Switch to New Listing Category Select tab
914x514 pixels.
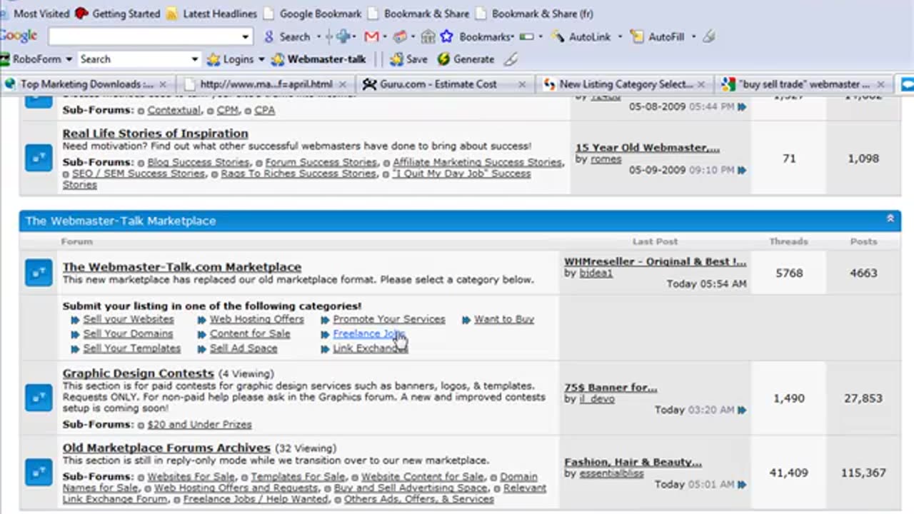pos(626,84)
